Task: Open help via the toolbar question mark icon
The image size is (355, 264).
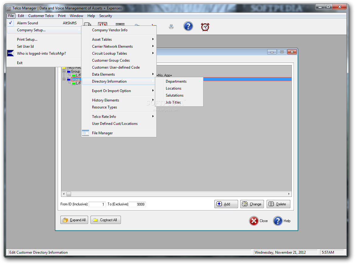Action: pyautogui.click(x=188, y=26)
